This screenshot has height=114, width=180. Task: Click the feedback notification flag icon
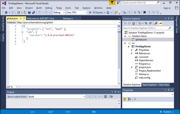tap(112, 3)
